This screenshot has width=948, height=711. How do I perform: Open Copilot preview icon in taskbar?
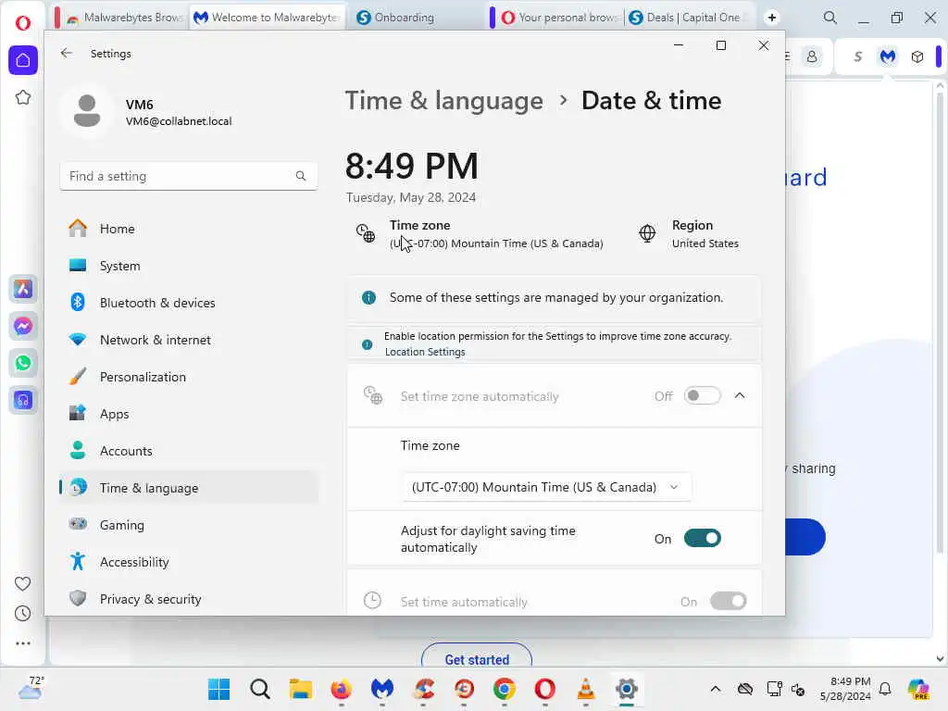click(918, 689)
